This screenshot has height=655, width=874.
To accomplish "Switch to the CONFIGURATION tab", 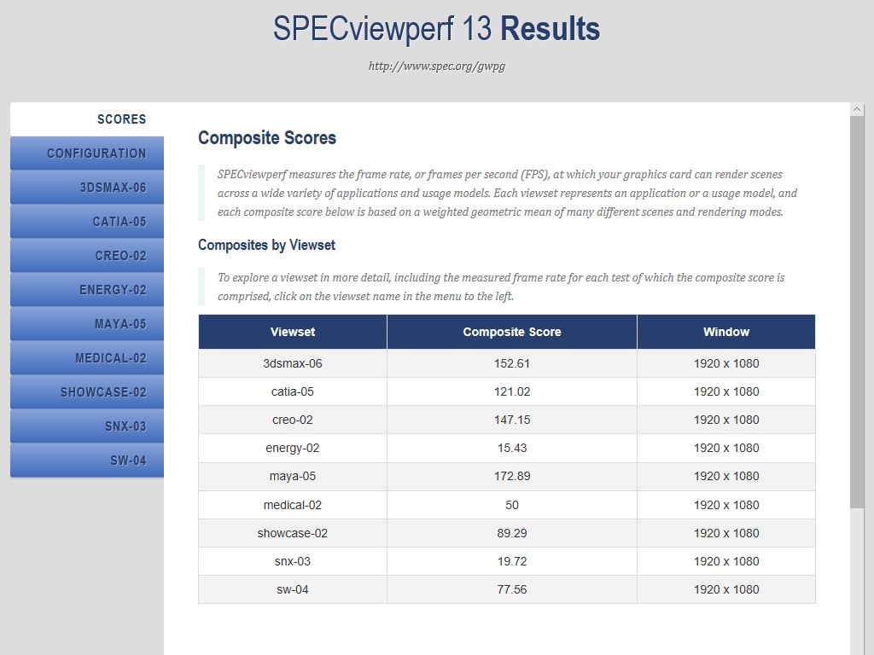I will (87, 154).
